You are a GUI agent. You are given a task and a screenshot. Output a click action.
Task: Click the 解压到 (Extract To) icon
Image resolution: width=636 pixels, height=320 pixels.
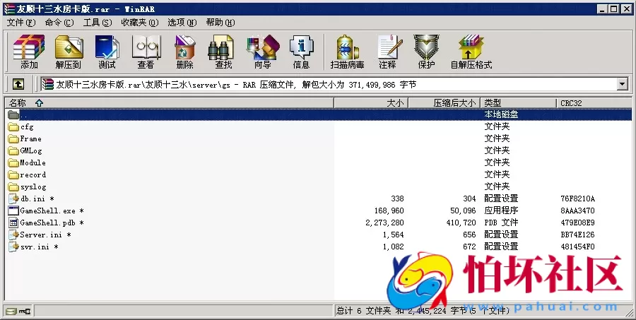69,52
